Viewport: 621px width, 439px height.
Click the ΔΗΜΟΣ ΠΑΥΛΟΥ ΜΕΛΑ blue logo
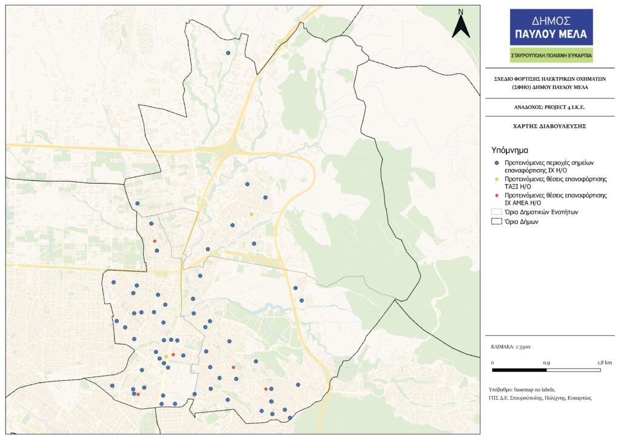[551, 27]
